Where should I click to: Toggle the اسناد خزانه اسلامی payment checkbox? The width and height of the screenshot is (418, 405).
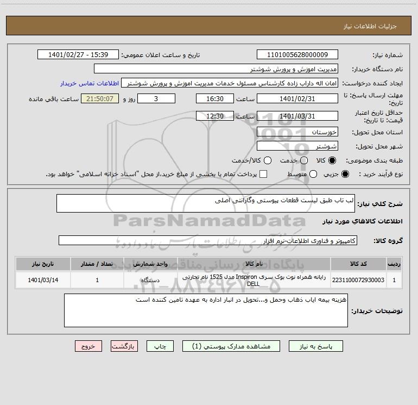263,174
